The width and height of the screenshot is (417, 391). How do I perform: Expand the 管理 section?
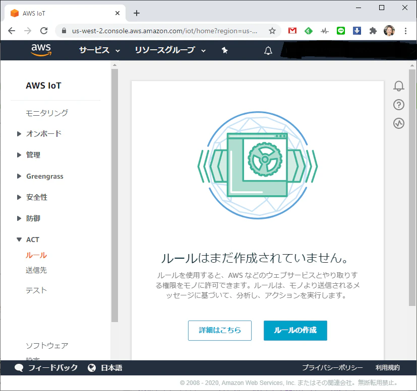click(x=19, y=155)
